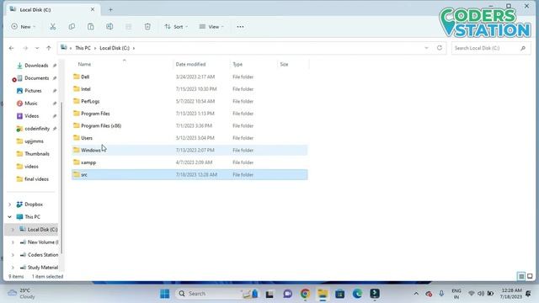
Task: Switch to large thumbnails view icon
Action: (530, 276)
